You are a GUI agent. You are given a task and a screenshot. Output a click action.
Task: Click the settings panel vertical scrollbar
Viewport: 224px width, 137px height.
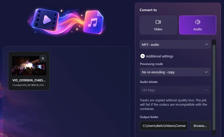pos(214,88)
